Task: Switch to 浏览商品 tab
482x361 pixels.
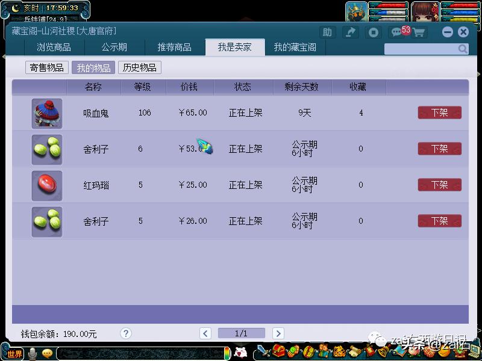Action: pos(54,48)
